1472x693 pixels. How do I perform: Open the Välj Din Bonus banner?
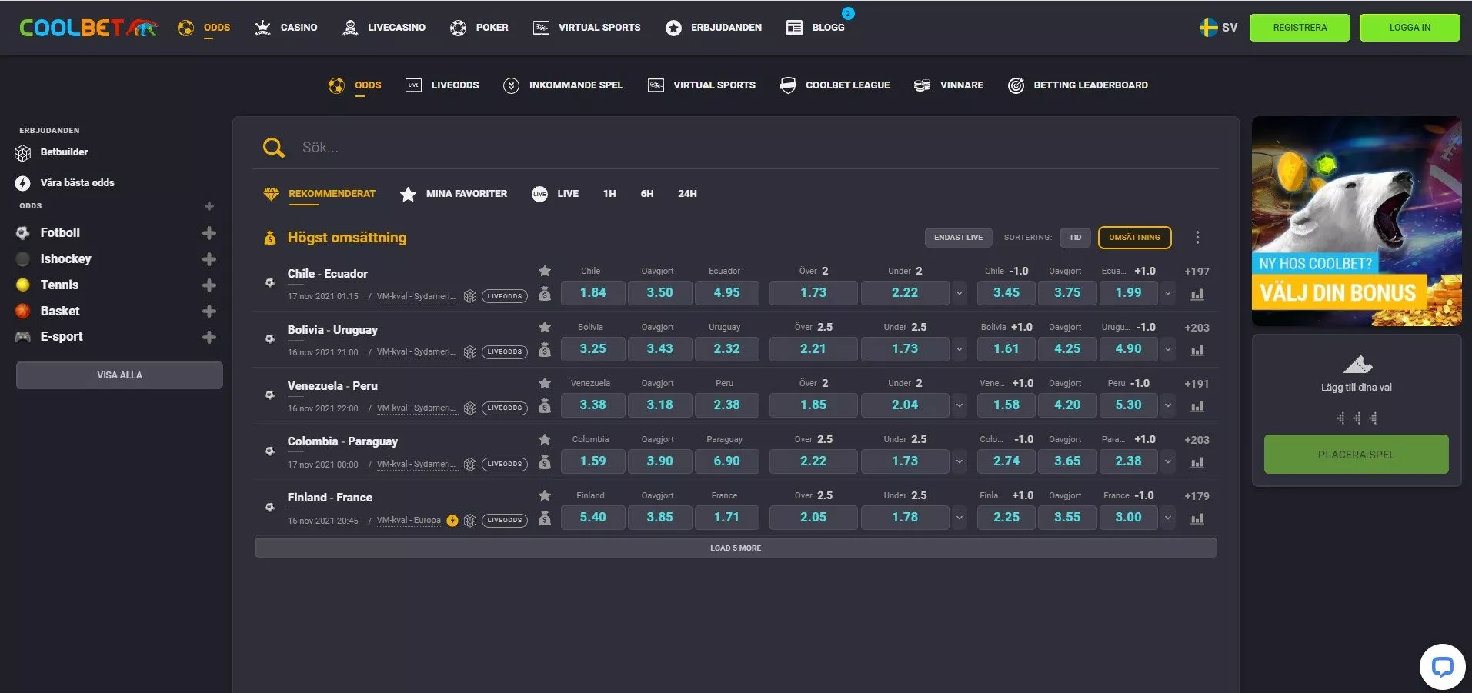(x=1357, y=222)
